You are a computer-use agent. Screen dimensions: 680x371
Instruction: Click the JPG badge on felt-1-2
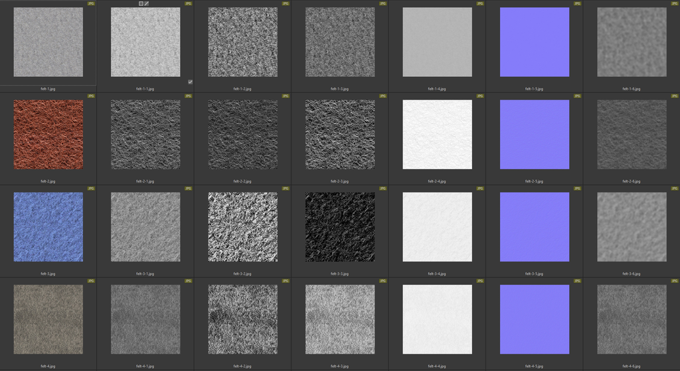tap(286, 3)
